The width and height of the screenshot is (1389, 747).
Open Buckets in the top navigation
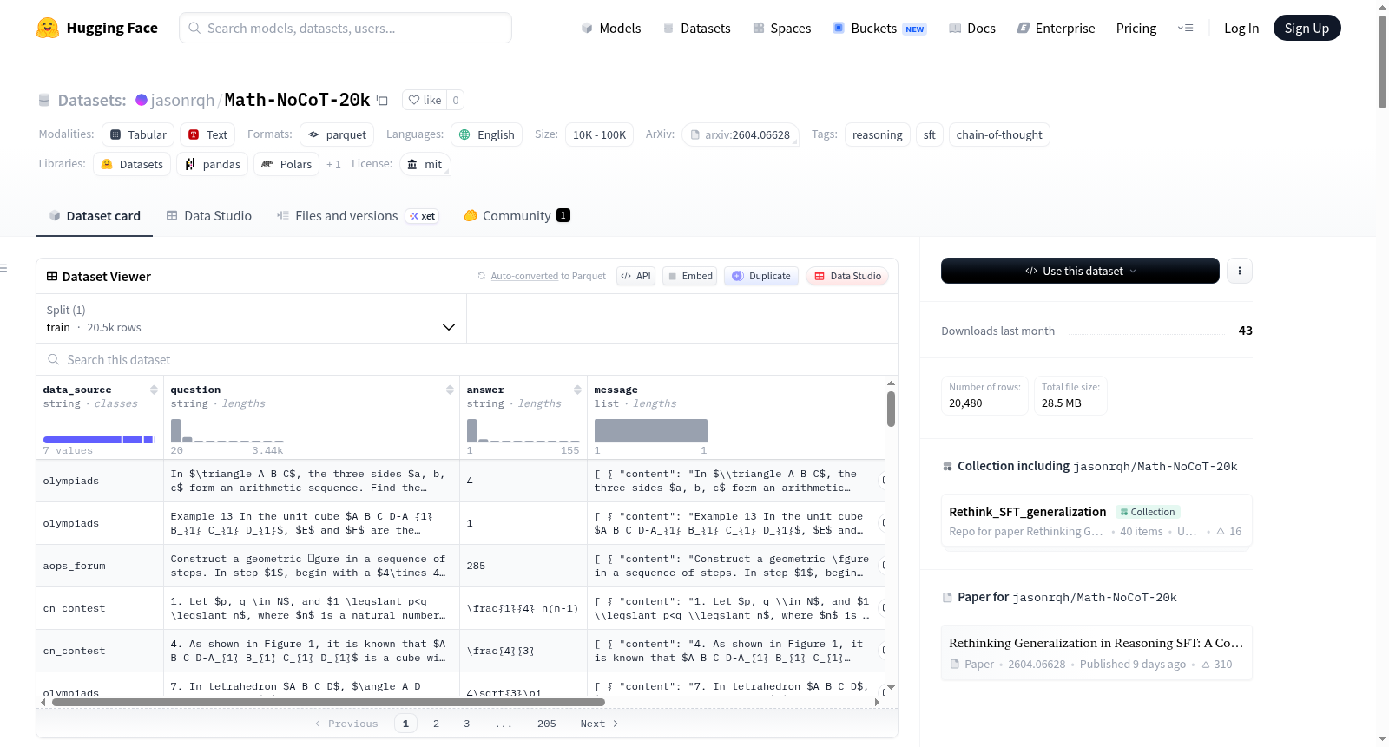(879, 28)
